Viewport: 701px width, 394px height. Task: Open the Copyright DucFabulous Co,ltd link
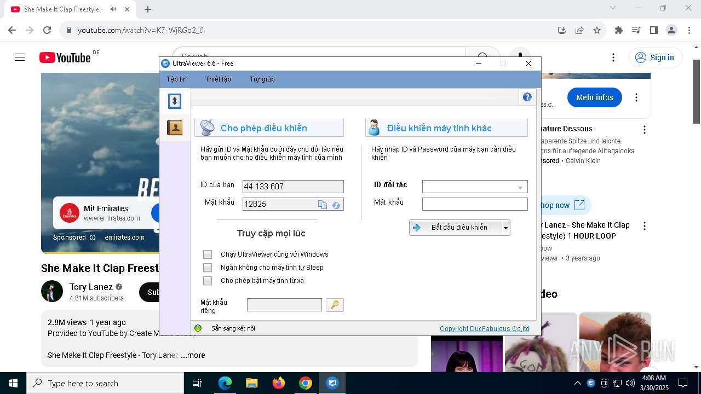pyautogui.click(x=485, y=329)
